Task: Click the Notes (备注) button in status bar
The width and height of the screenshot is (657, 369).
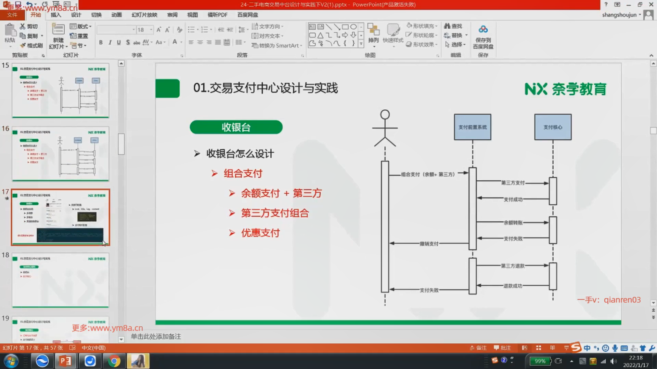Action: [478, 348]
